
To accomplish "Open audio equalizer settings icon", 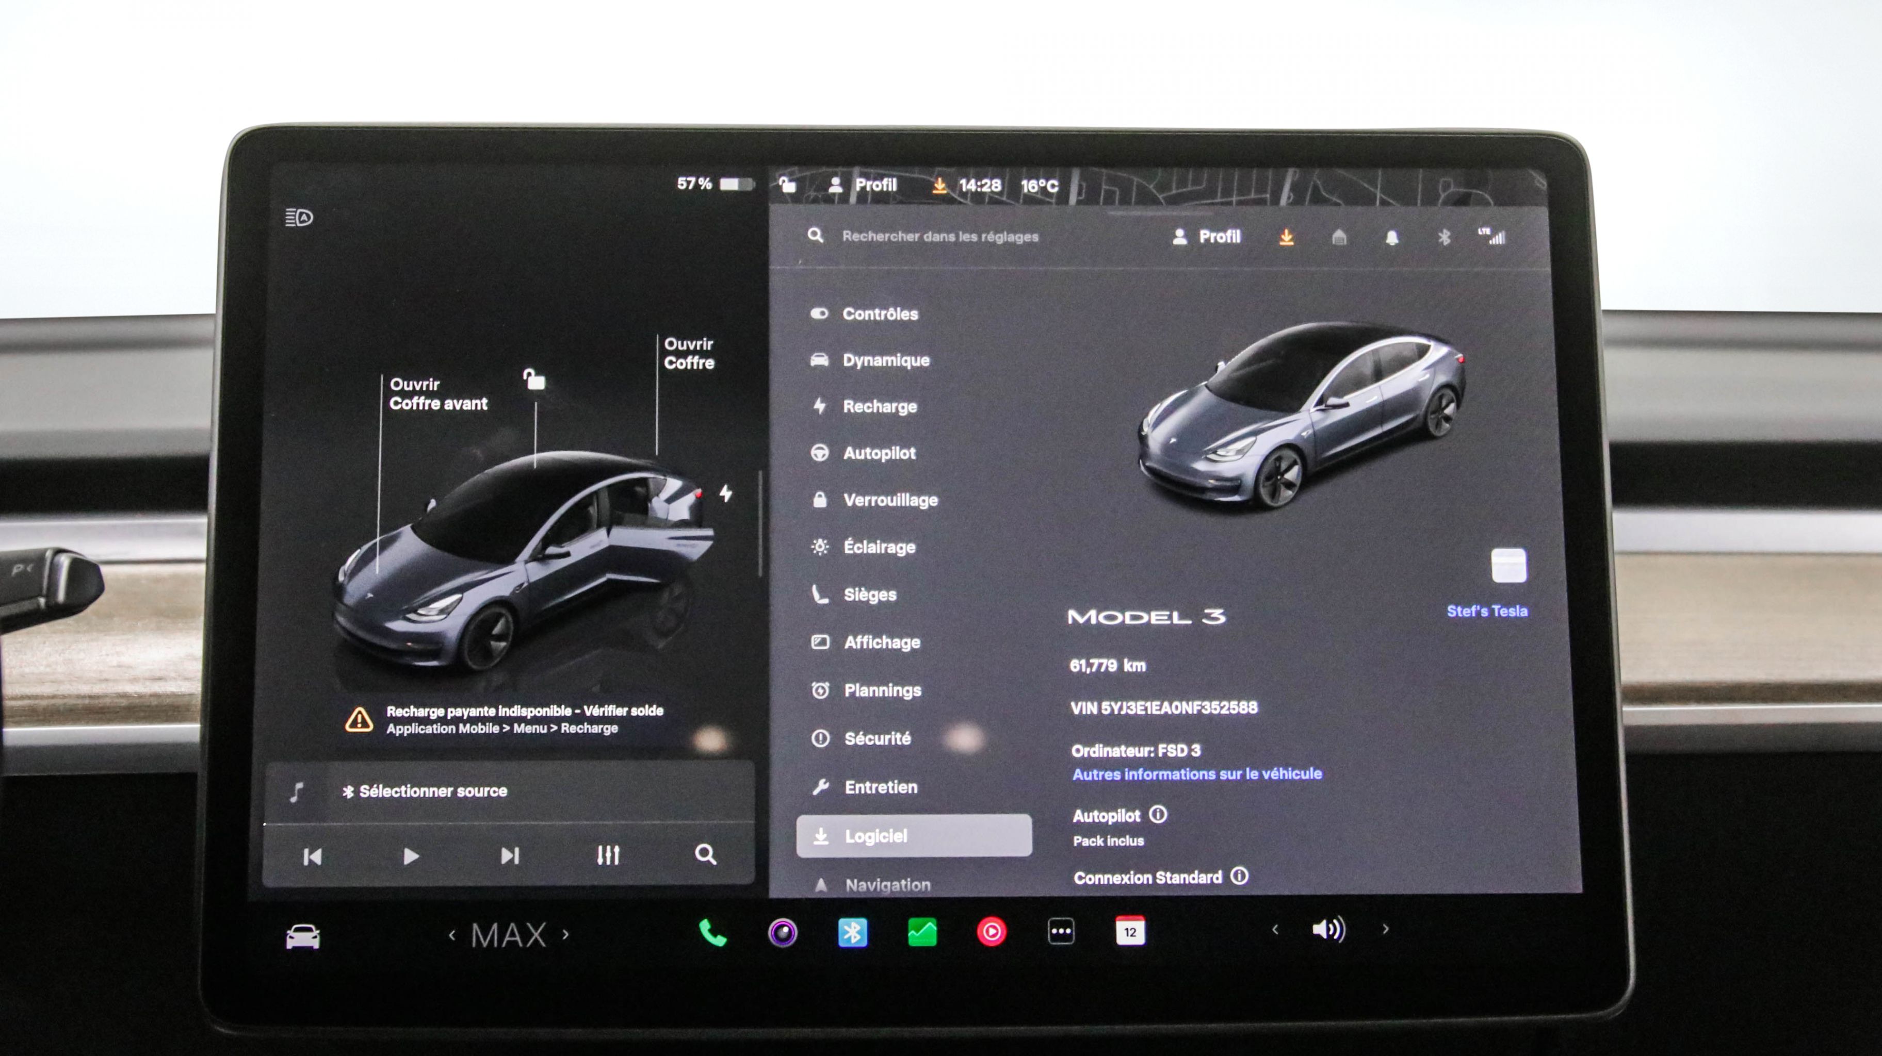I will click(608, 855).
